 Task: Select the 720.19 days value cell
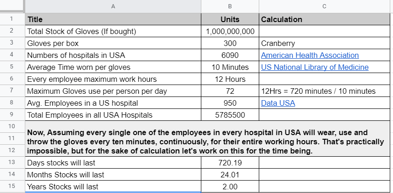click(x=229, y=163)
